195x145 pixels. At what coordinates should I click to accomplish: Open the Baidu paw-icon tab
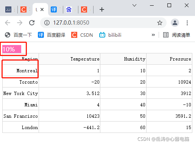pyautogui.click(x=69, y=9)
